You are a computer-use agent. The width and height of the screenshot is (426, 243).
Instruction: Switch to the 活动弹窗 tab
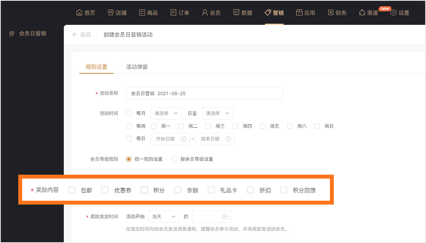[137, 67]
